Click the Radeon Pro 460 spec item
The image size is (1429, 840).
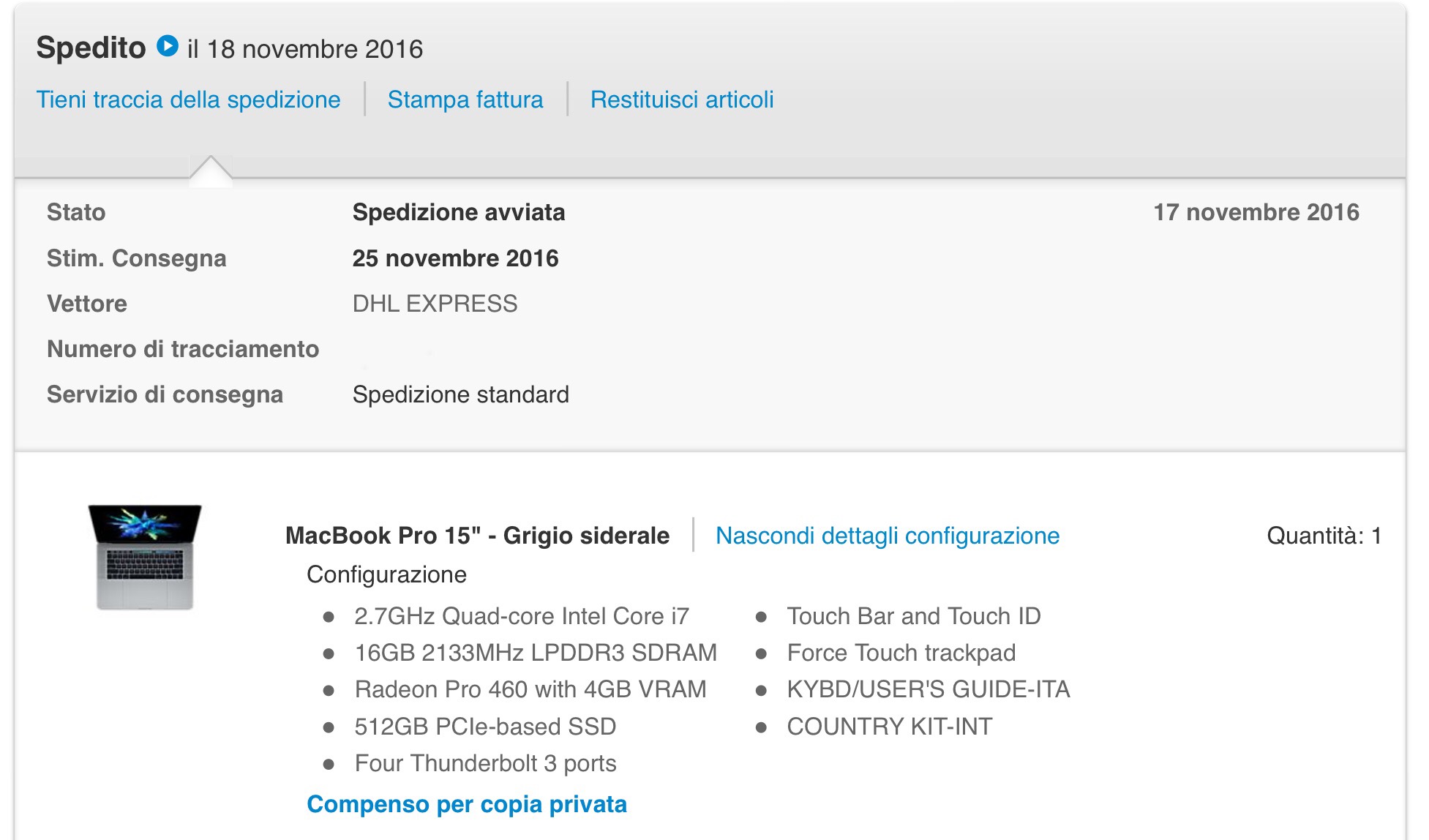530,689
